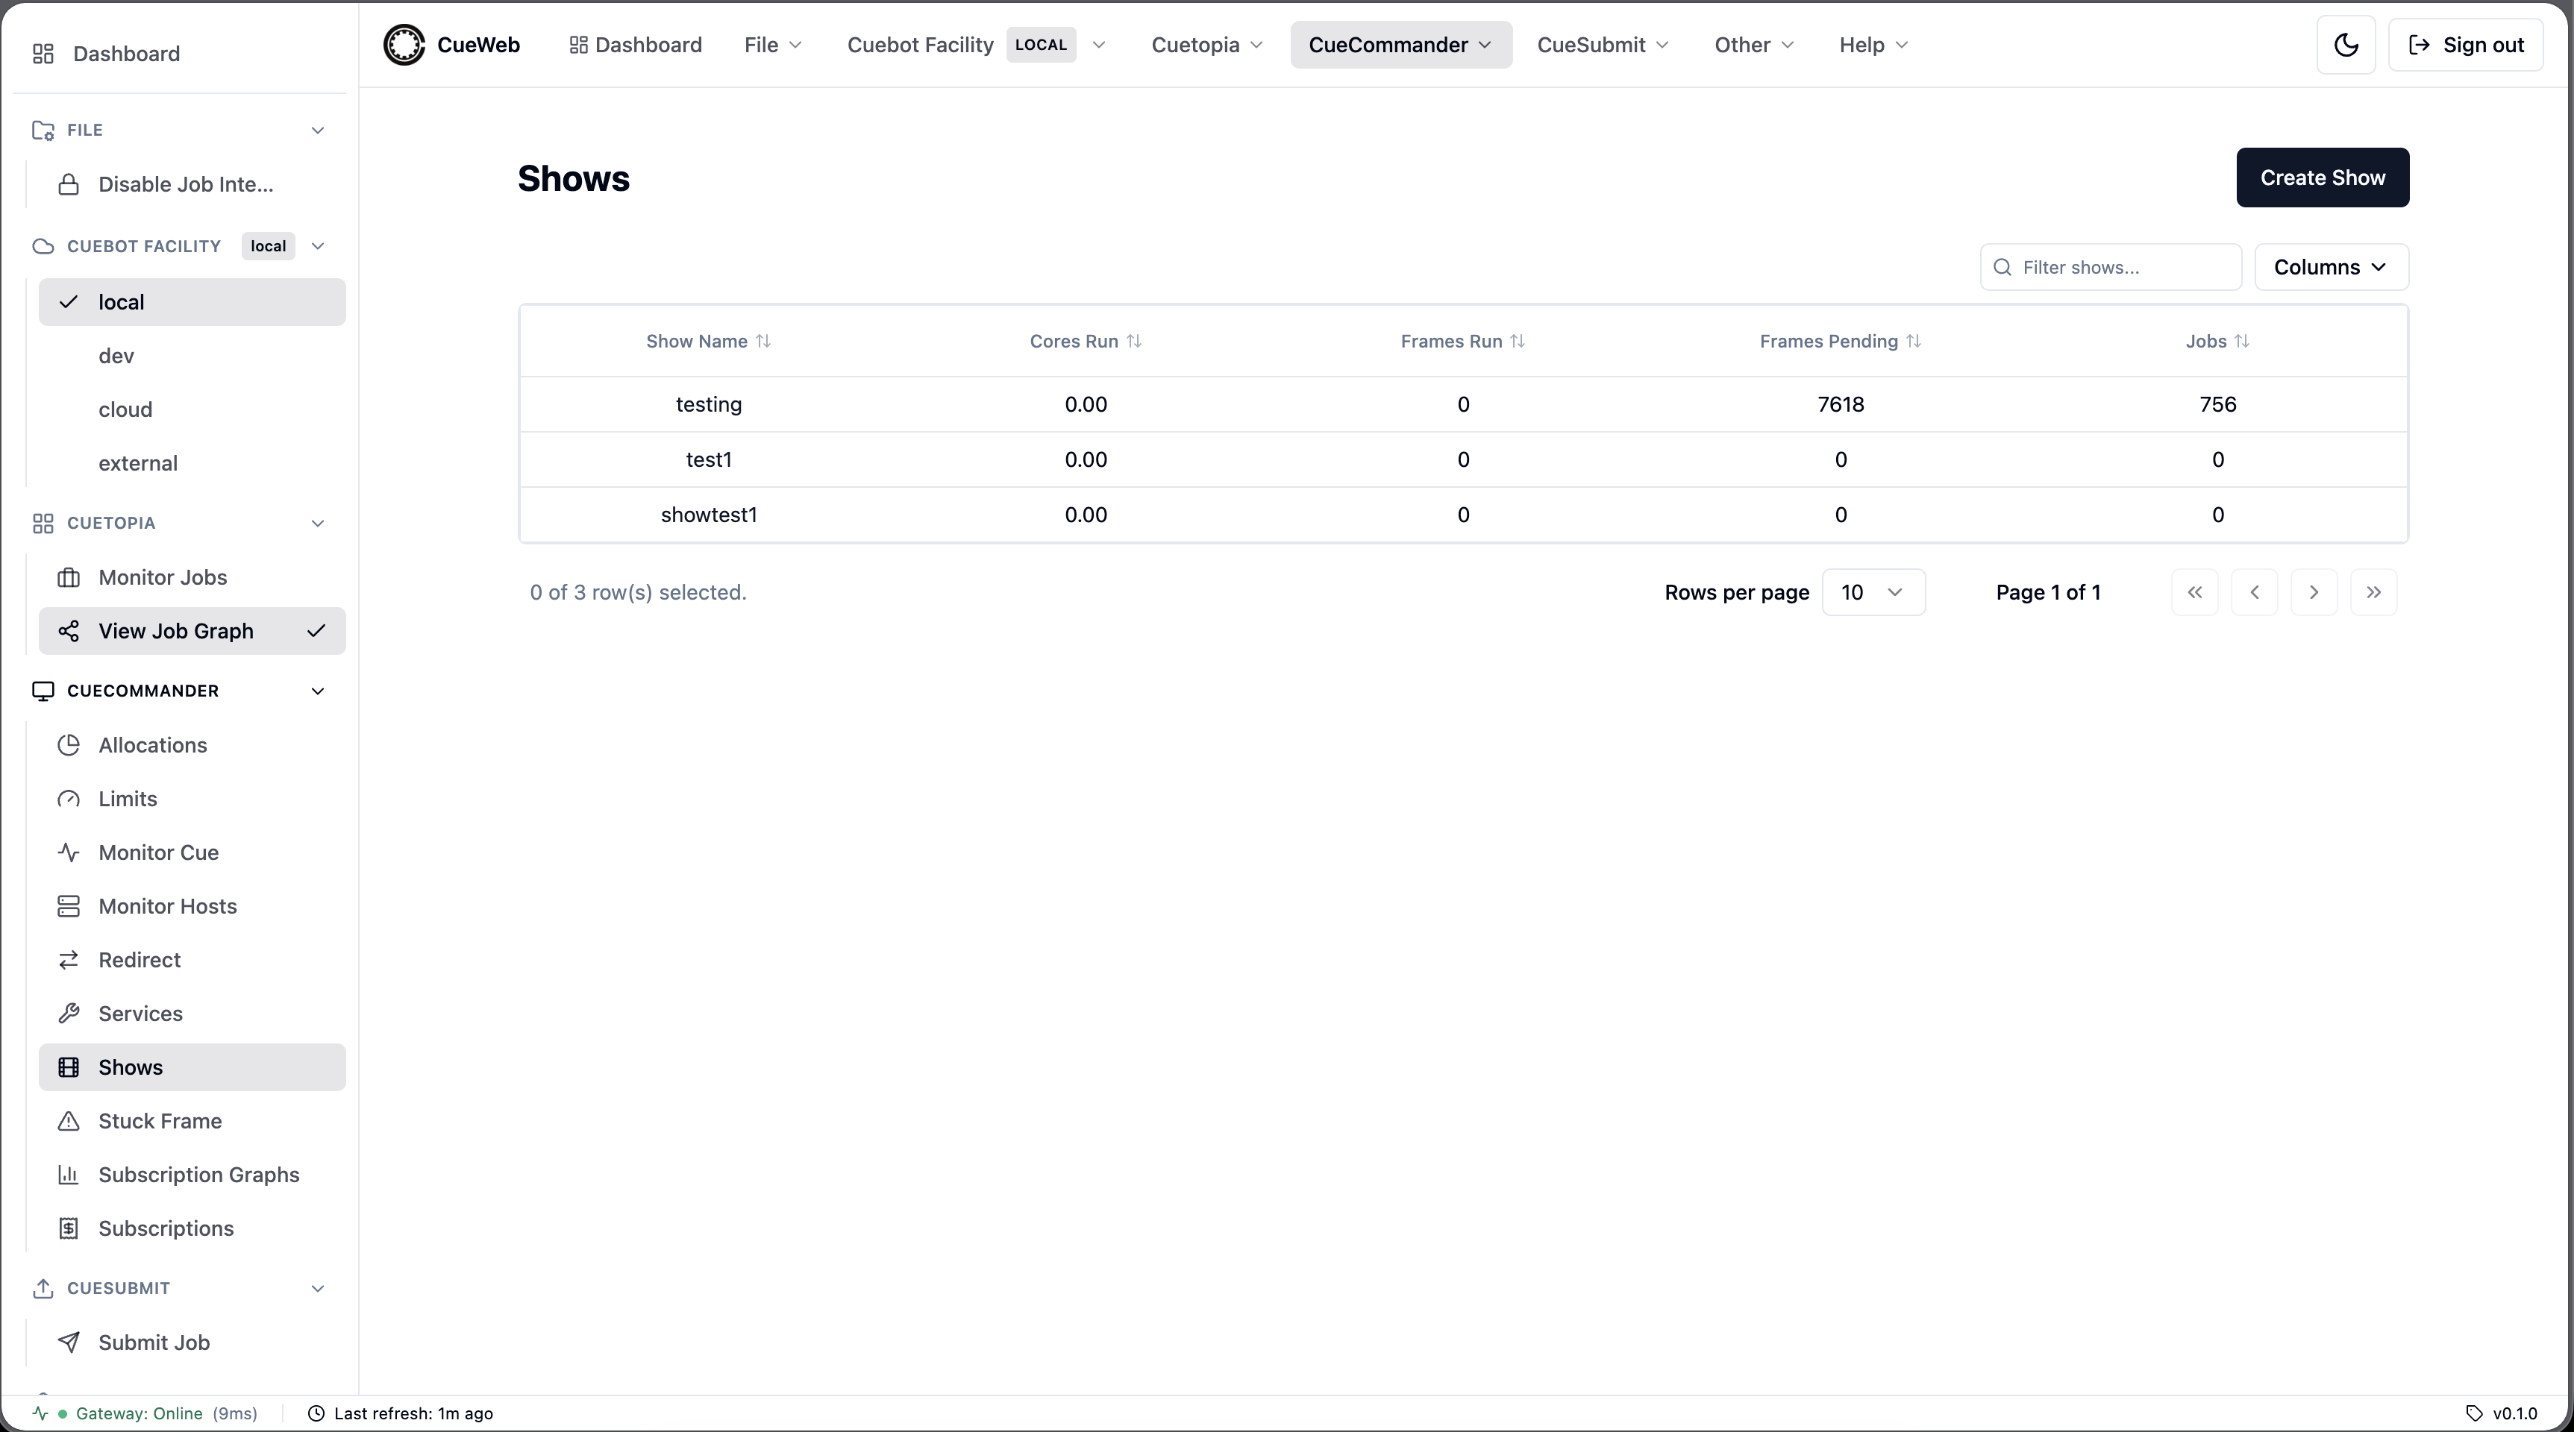Image resolution: width=2574 pixels, height=1432 pixels.
Task: Sort by Show Name column icon
Action: pos(763,342)
